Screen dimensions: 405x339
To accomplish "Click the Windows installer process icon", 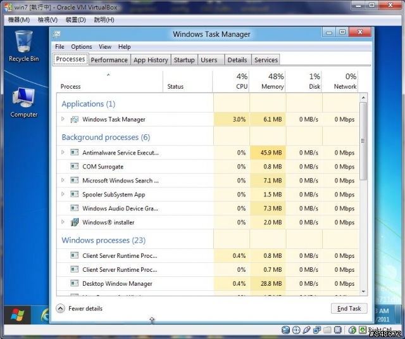I will click(75, 222).
